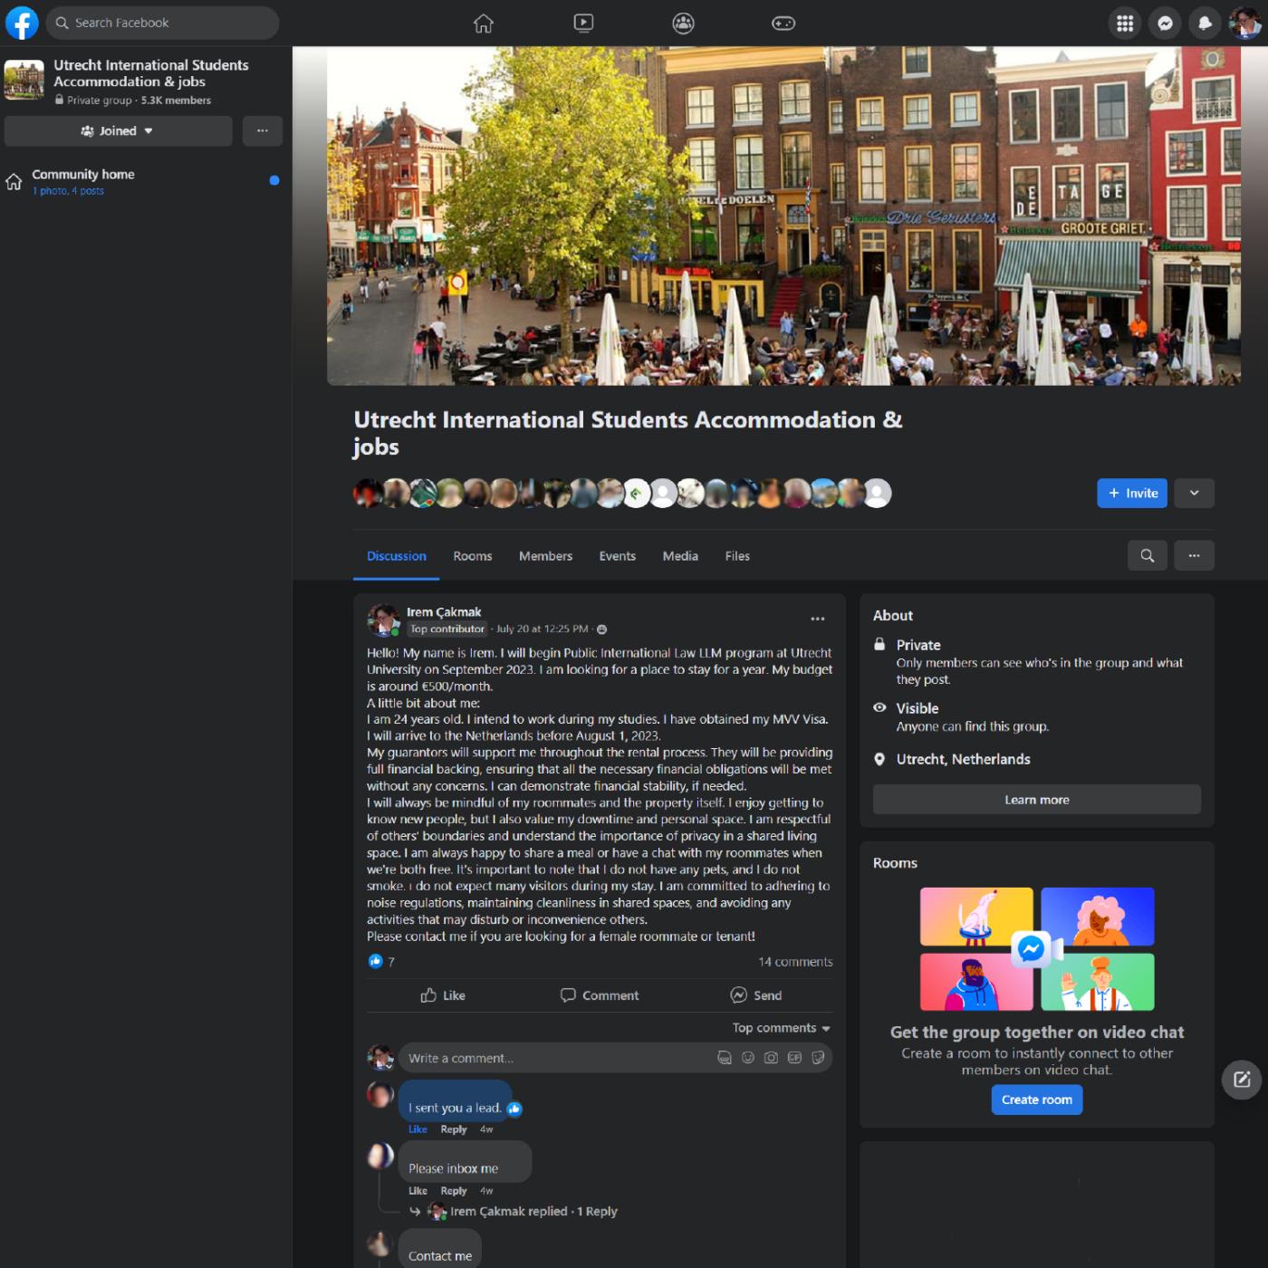The image size is (1268, 1268).
Task: Click the Top contributor badge
Action: tap(447, 629)
